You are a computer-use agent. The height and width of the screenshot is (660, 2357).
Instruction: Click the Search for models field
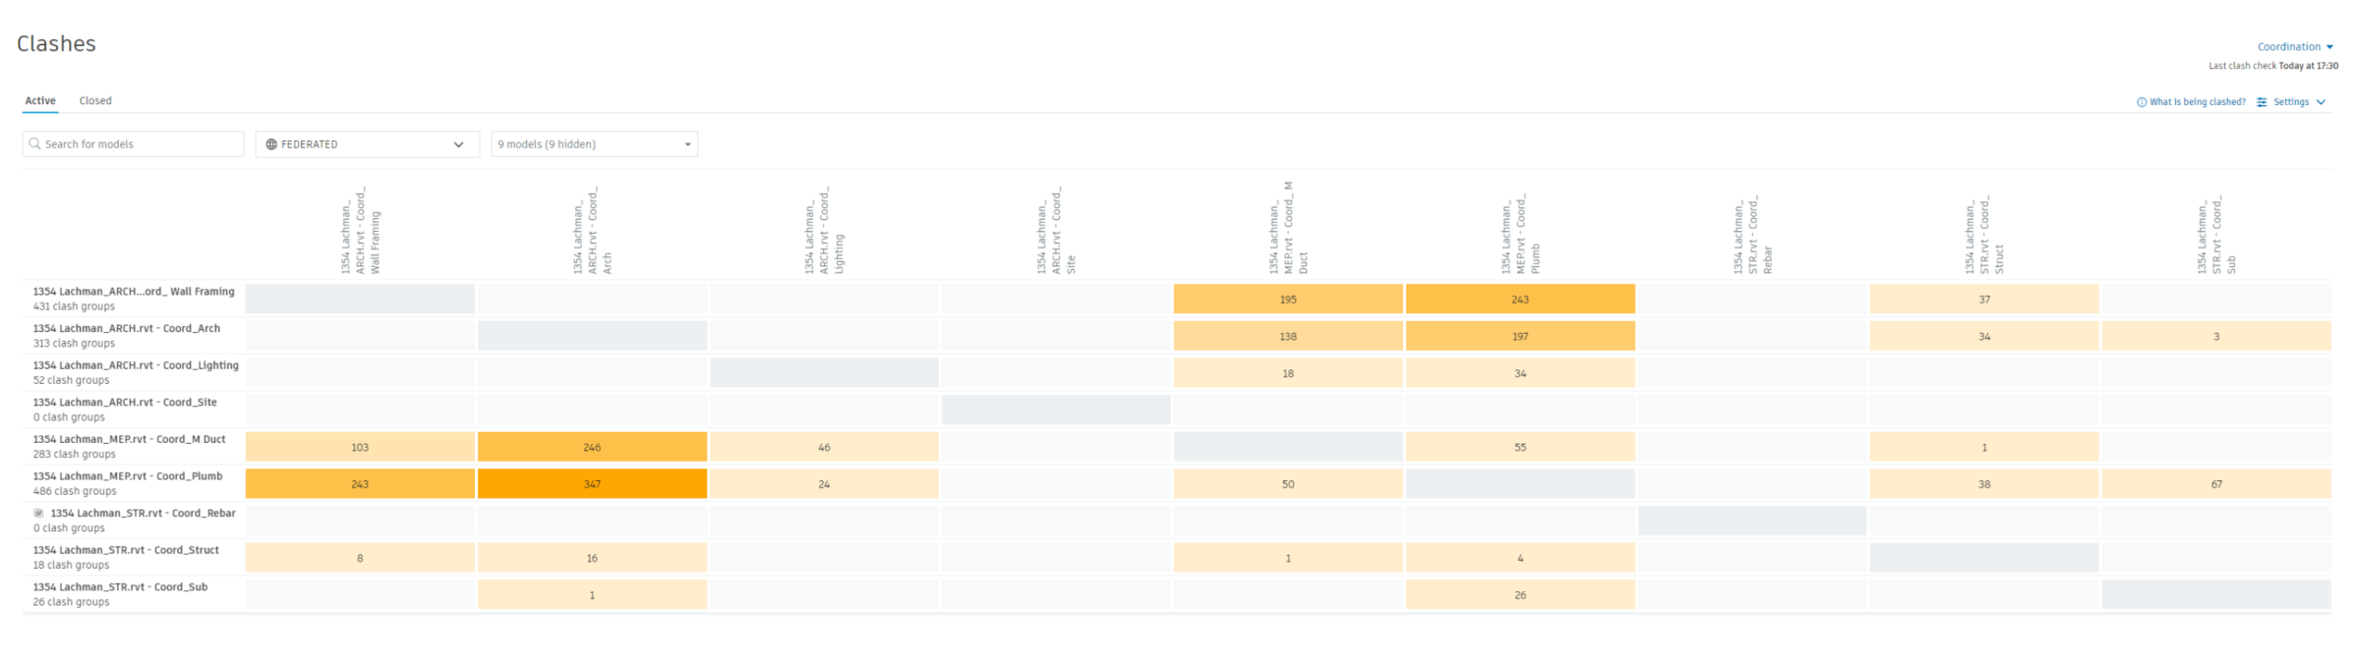point(133,144)
